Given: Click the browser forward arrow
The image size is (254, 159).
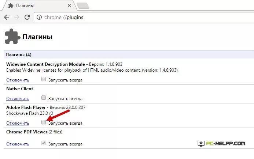Looking at the screenshot, I should tap(17, 17).
